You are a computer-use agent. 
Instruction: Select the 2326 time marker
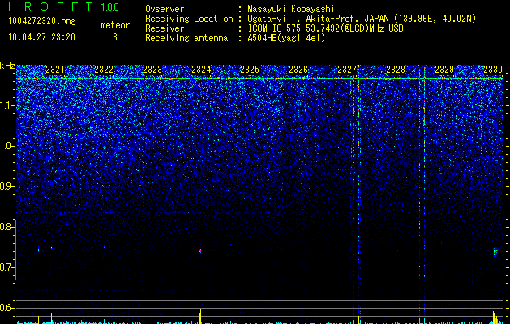tap(298, 70)
